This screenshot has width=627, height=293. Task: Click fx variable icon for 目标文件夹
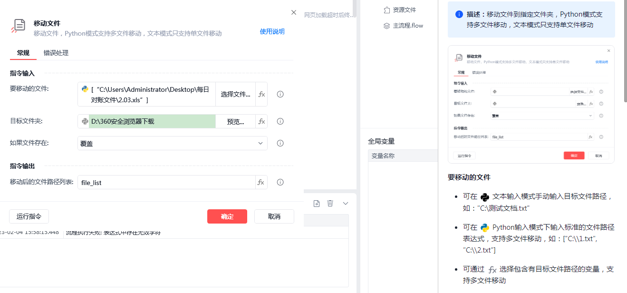click(x=261, y=121)
